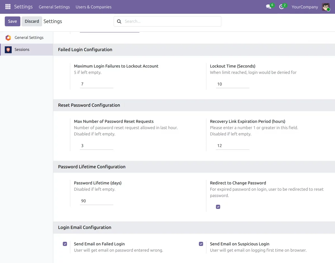Select the Sessions sidebar tab
The height and width of the screenshot is (263, 335).
pos(27,50)
